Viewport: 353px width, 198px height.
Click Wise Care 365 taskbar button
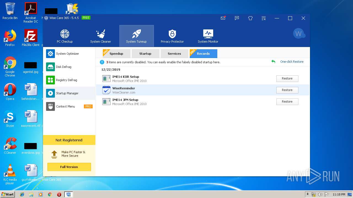[x=69, y=194]
